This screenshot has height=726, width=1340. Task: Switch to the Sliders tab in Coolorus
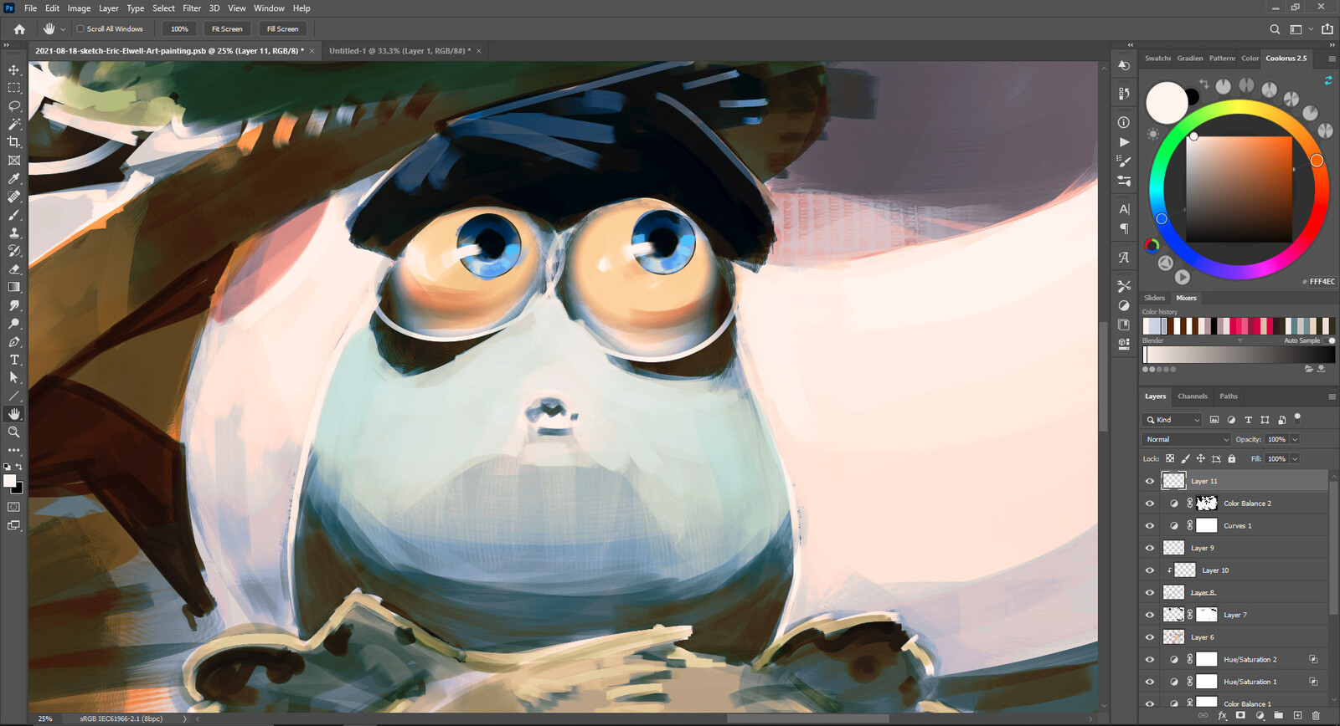point(1154,298)
